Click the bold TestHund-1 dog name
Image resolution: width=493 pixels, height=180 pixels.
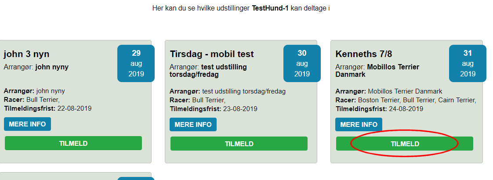(270, 8)
